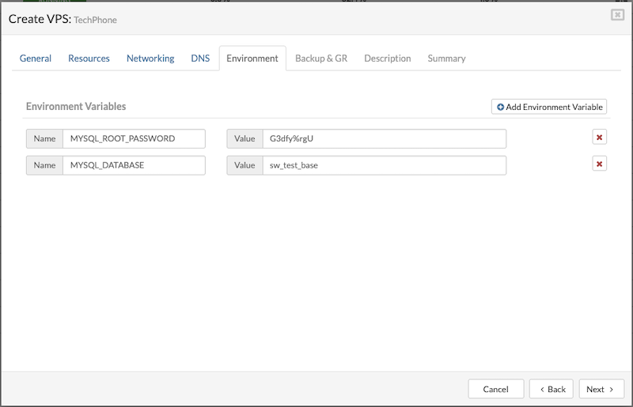This screenshot has height=407, width=633.
Task: Edit the MYSQL_ROOT_PASSWORD name field
Action: point(133,139)
